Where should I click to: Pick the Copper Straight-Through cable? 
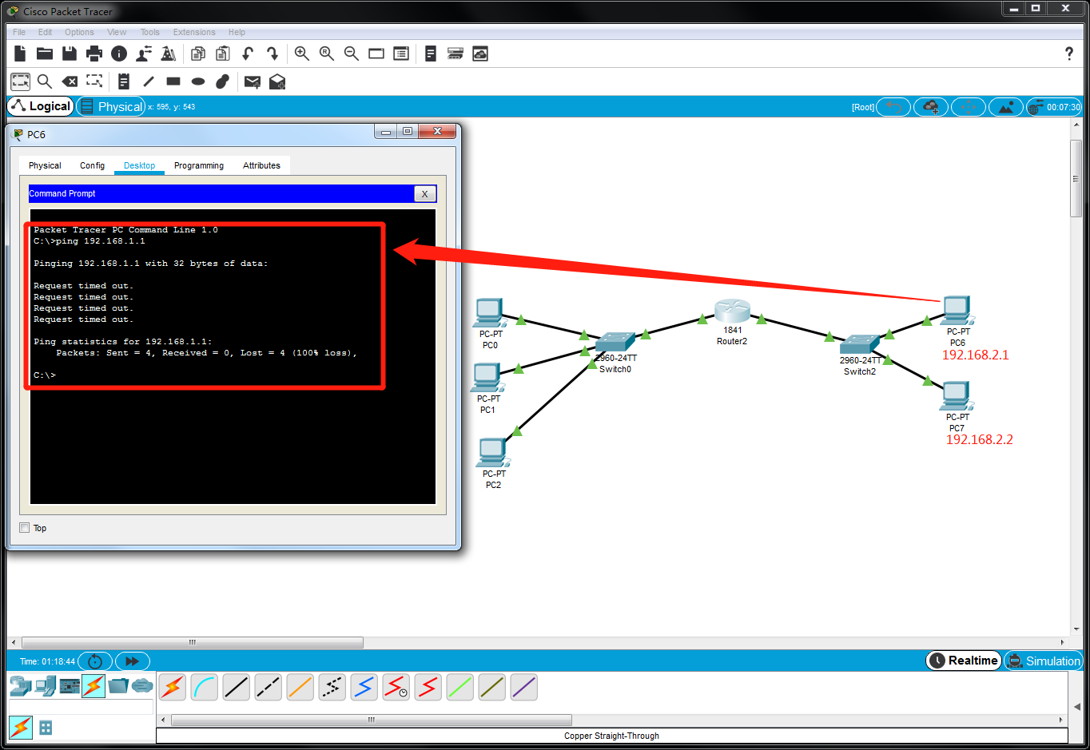point(237,687)
